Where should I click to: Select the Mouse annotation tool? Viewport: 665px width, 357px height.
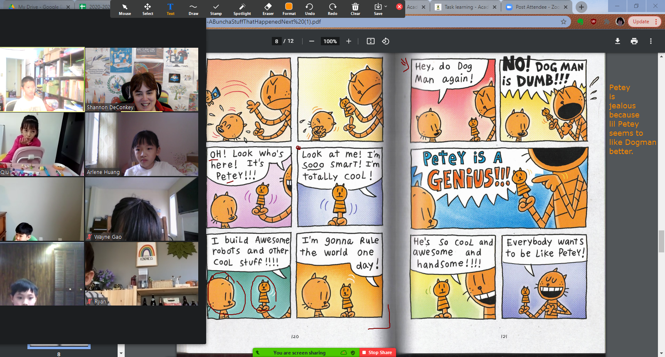[x=125, y=9]
